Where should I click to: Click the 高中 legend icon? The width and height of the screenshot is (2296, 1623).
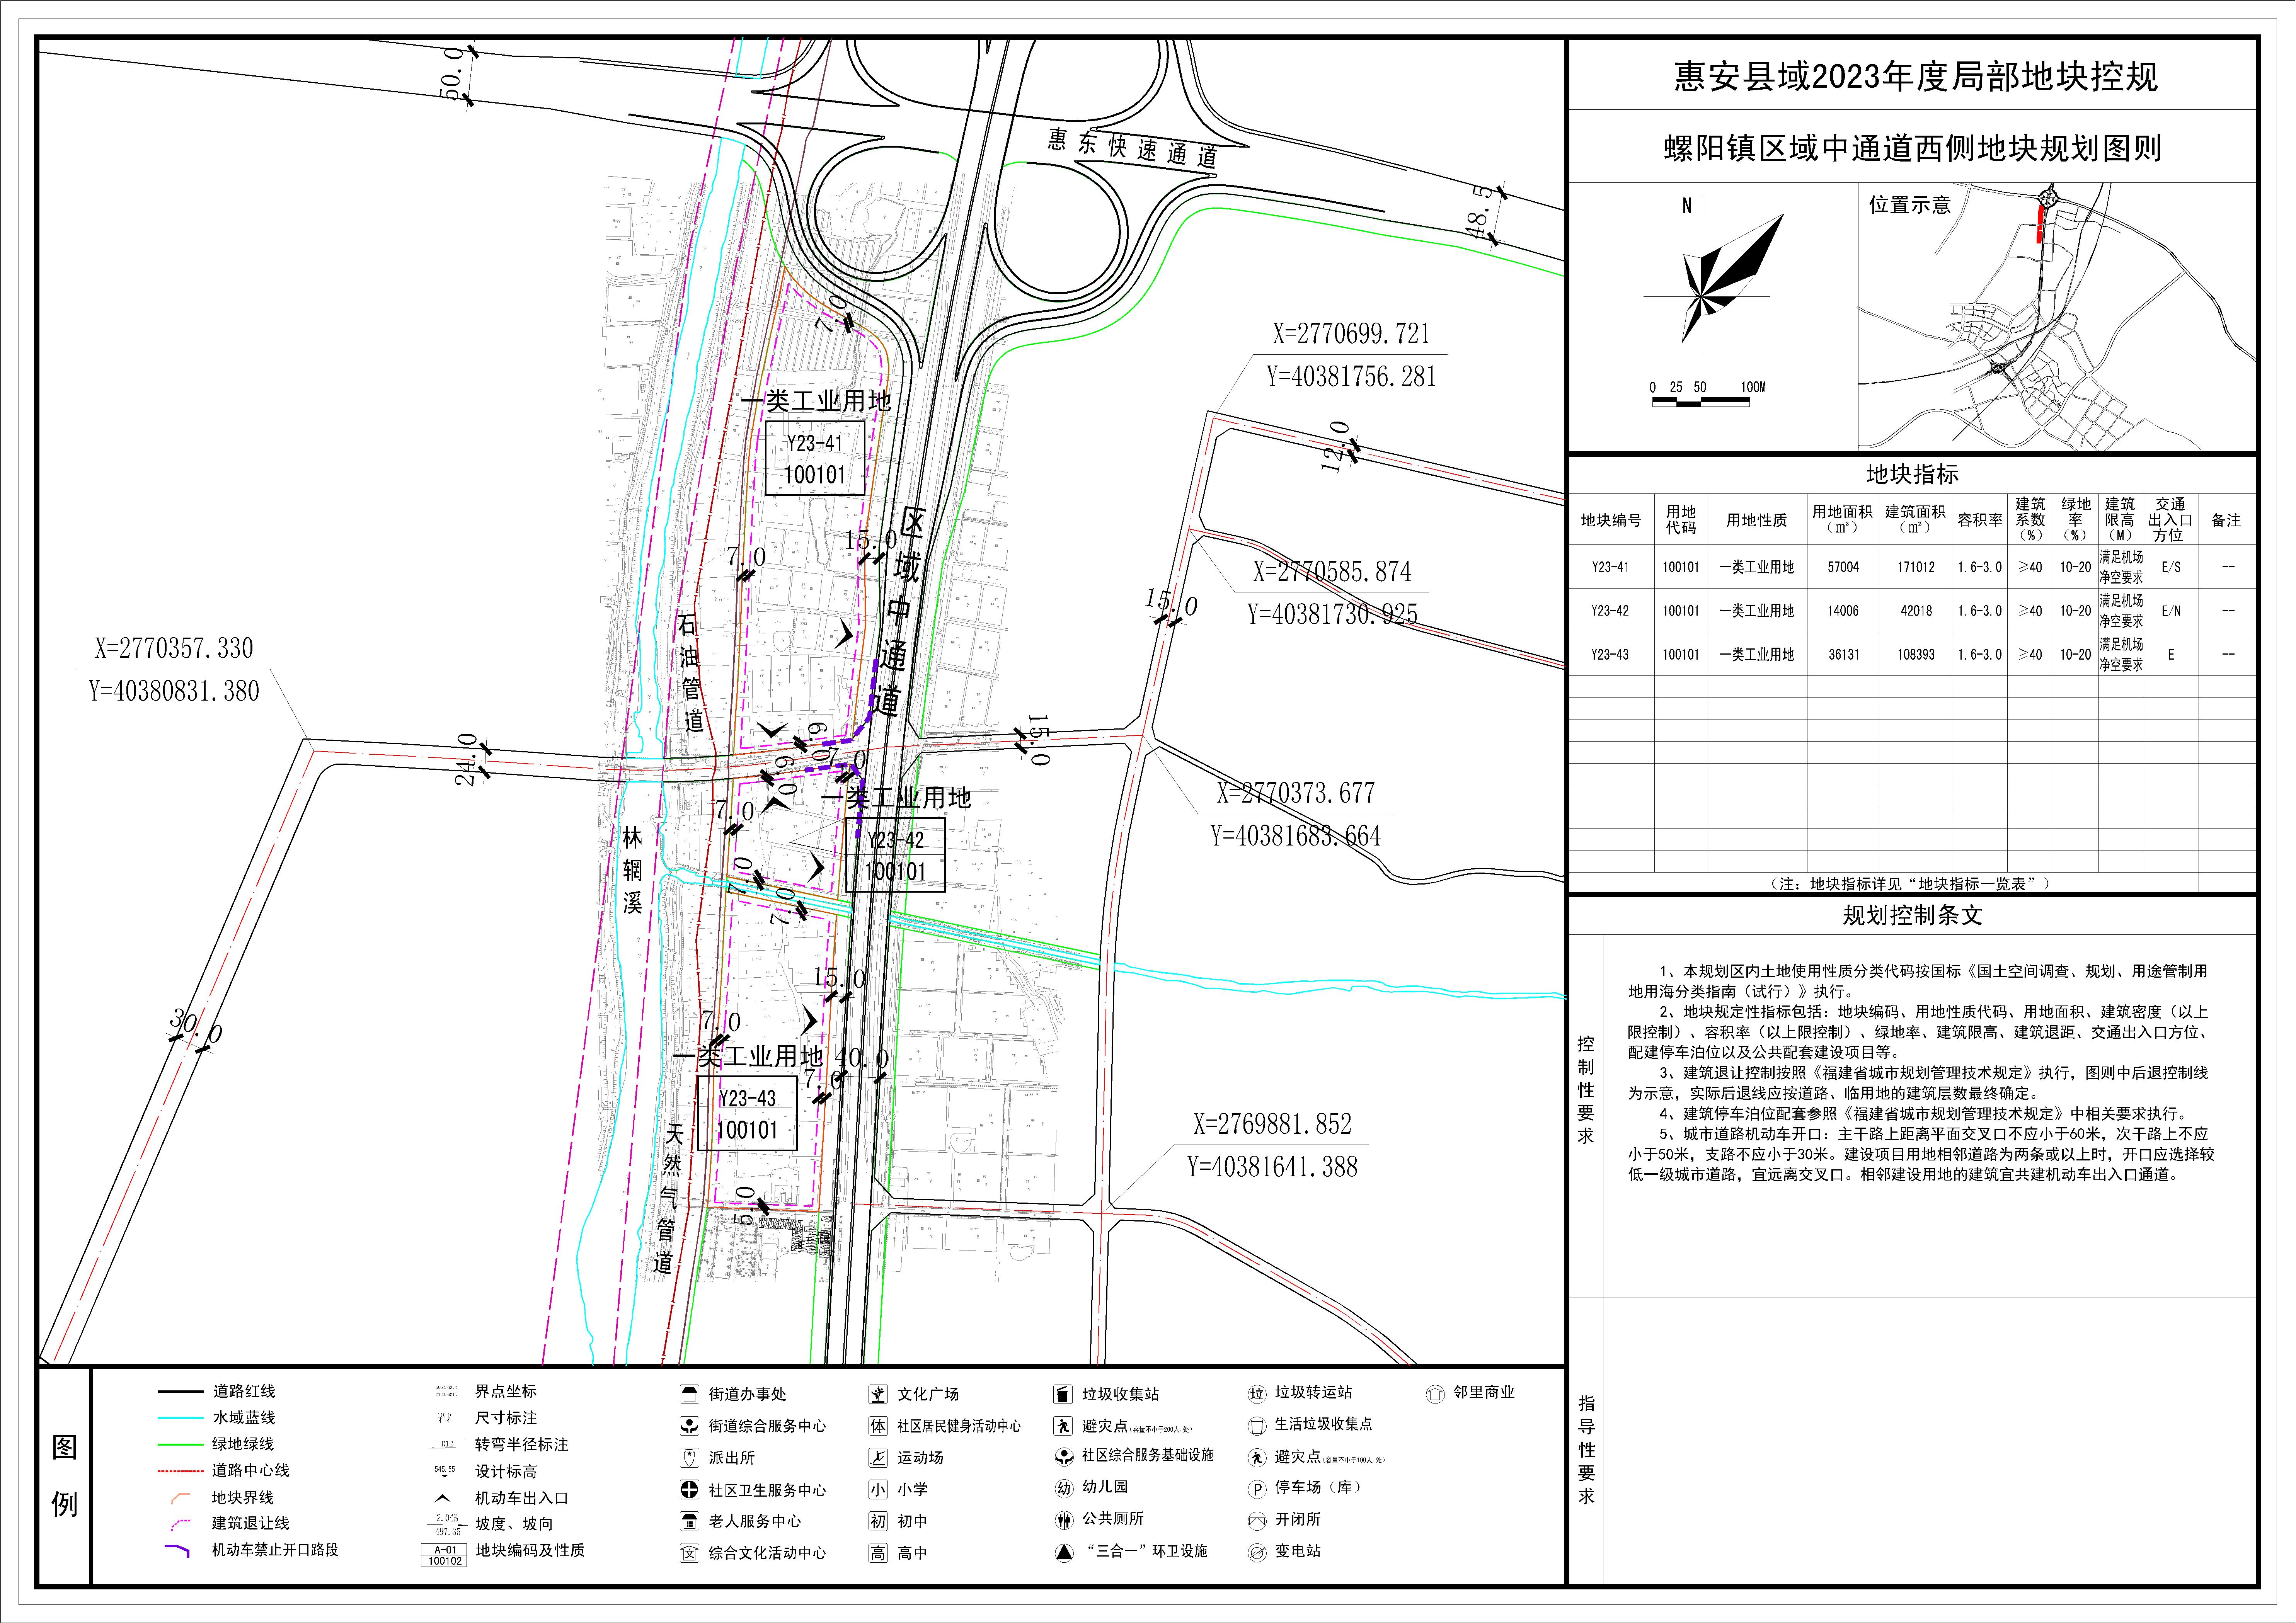coord(877,1553)
